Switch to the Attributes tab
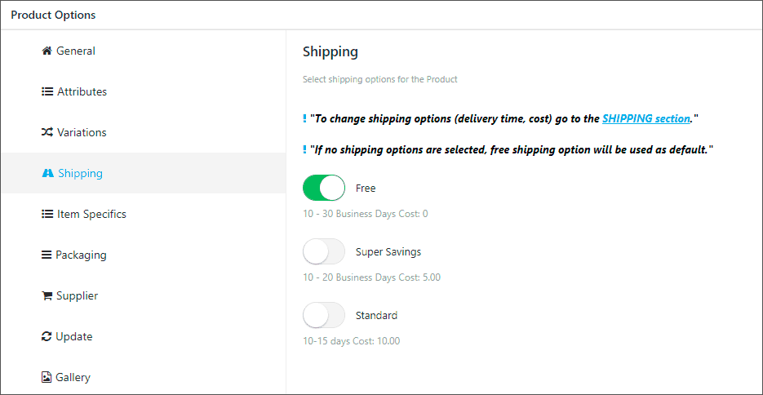The height and width of the screenshot is (395, 763). [x=82, y=91]
